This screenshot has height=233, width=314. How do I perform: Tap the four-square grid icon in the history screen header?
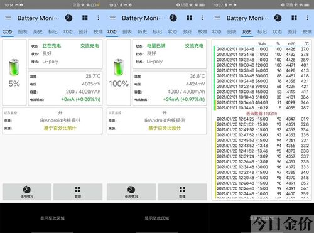(x=294, y=18)
